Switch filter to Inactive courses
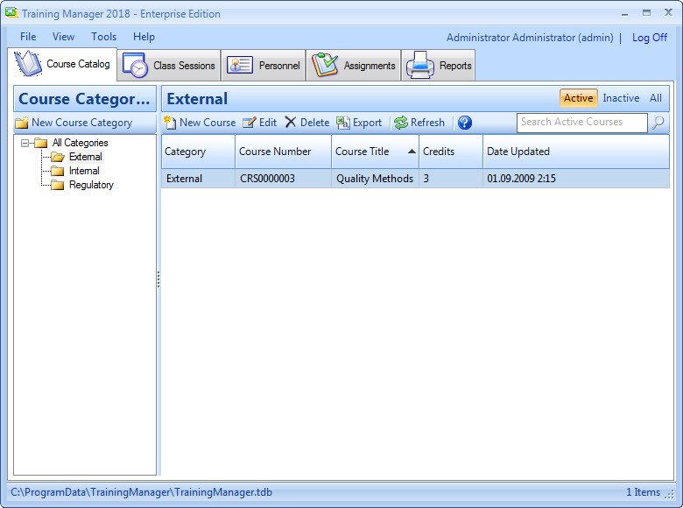Viewport: 683px width, 508px height. tap(621, 98)
